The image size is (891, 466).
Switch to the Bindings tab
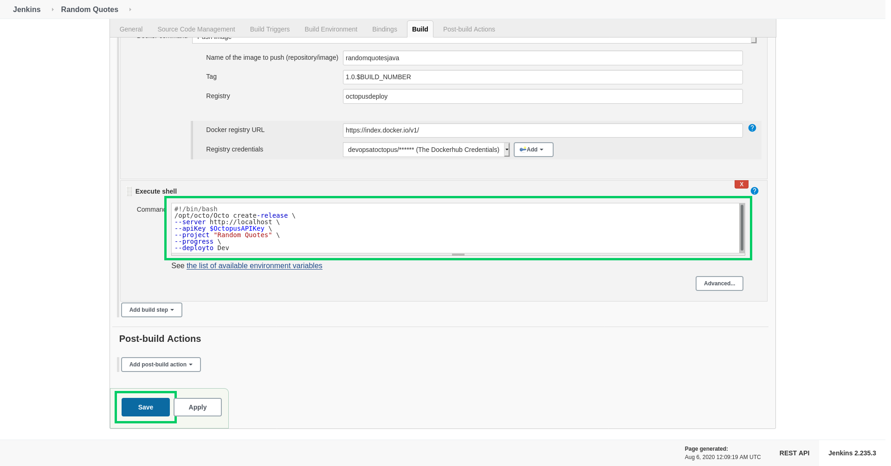(x=384, y=29)
